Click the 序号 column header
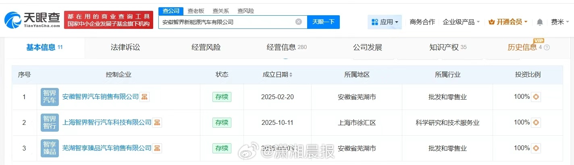574x165 pixels. (x=24, y=75)
